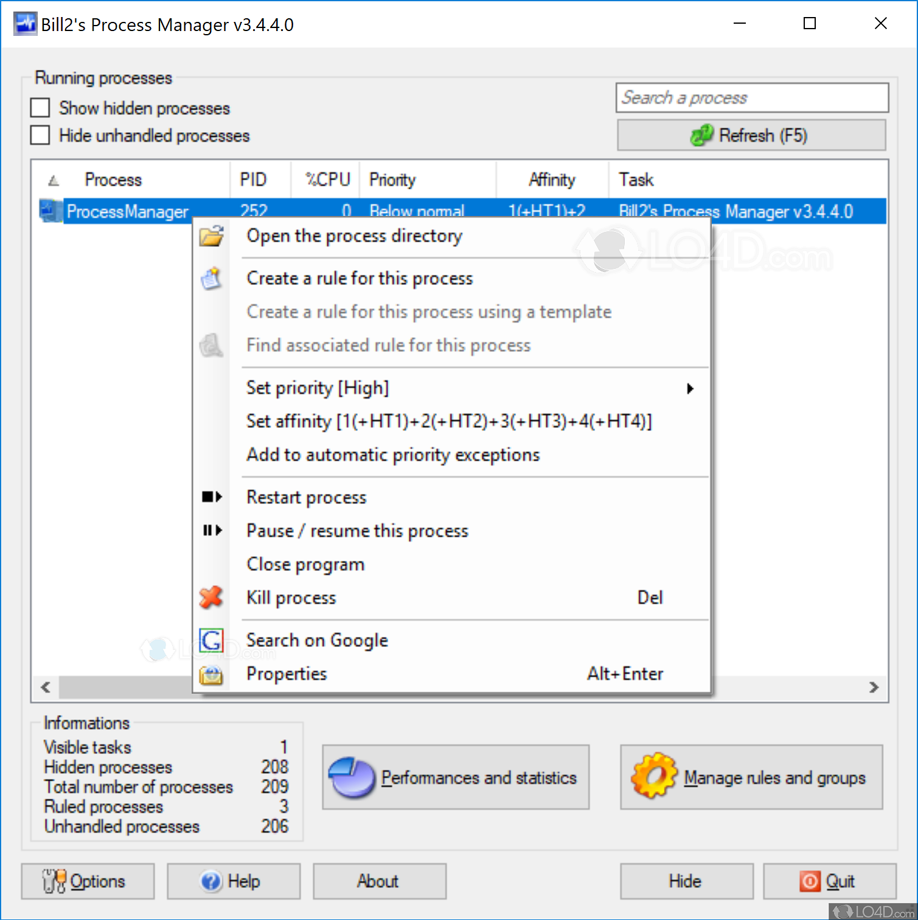Select the find associated rule magnifier icon
This screenshot has height=920, width=918.
tap(211, 345)
